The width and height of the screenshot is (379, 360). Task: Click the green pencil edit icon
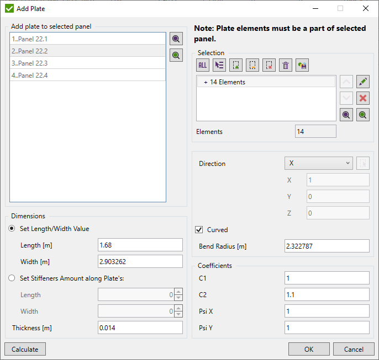[x=363, y=82]
